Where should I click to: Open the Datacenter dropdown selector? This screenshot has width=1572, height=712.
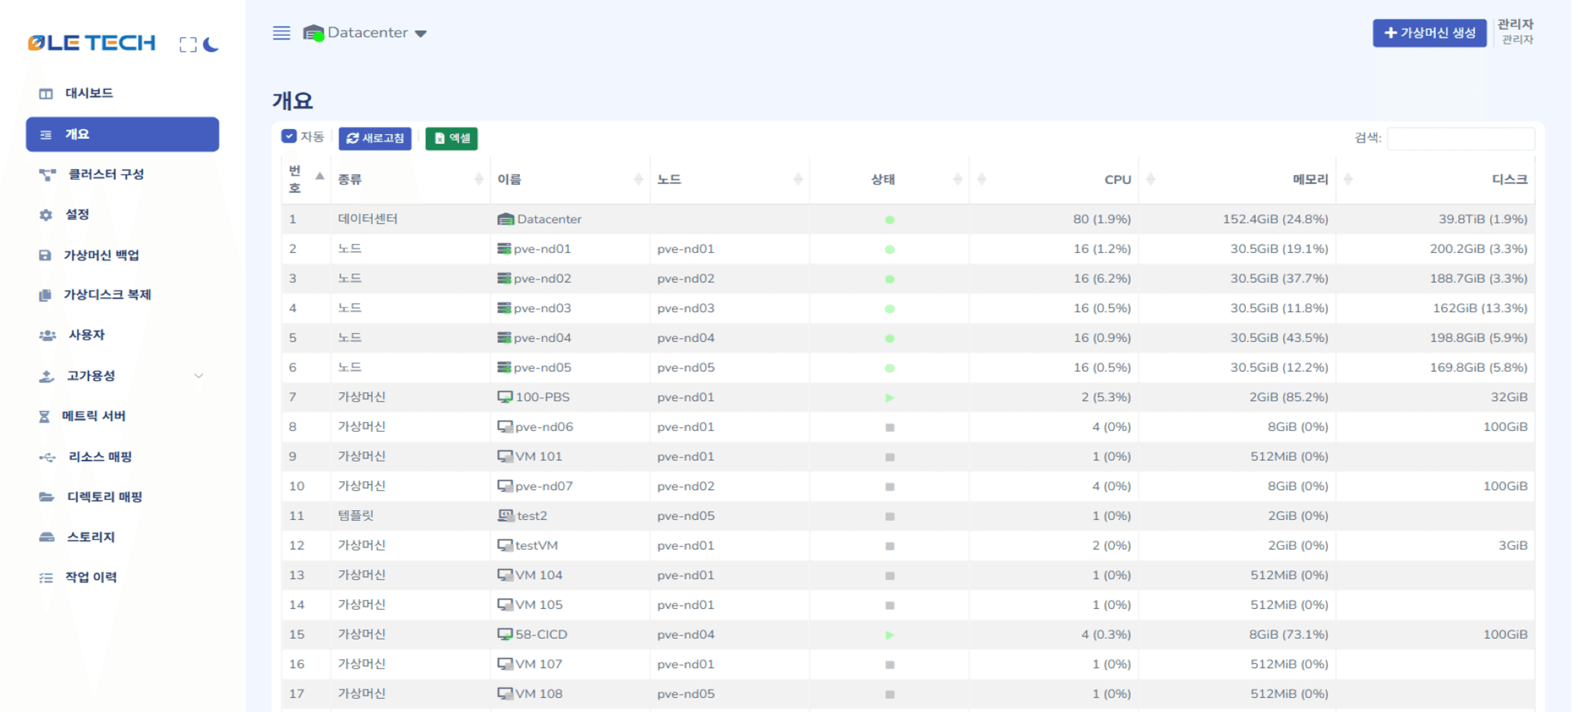click(365, 33)
